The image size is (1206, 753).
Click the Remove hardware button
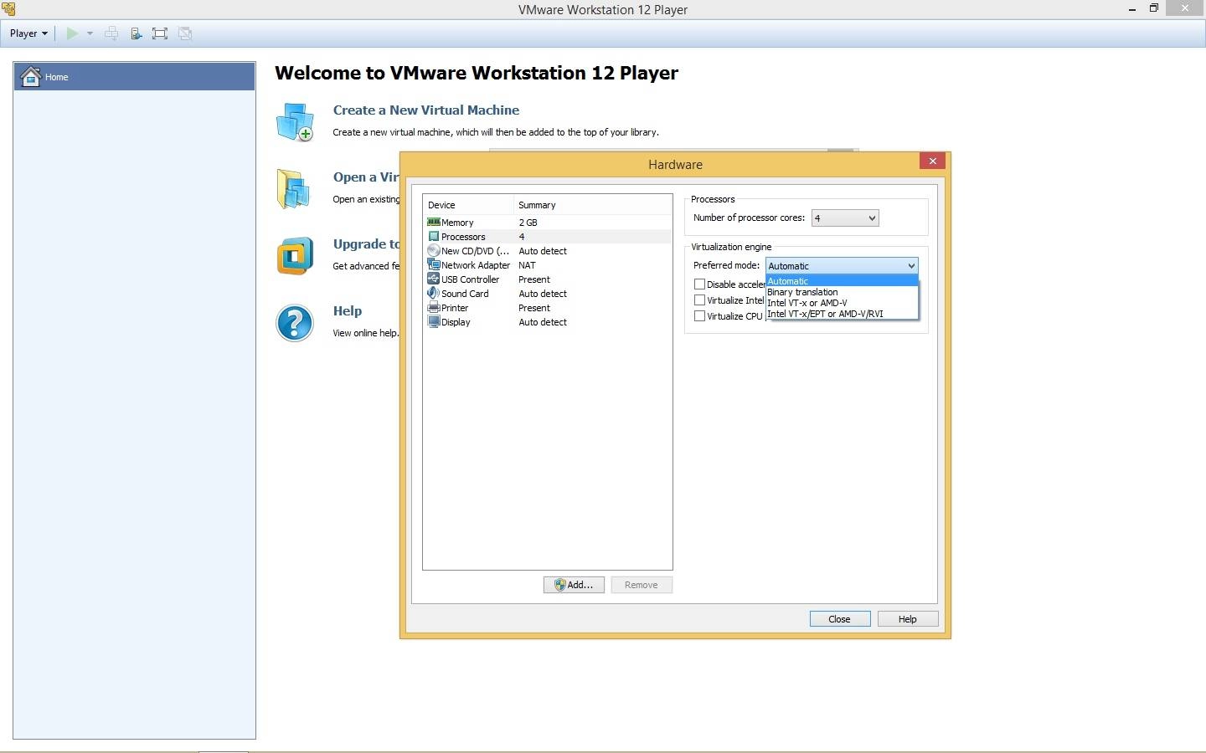click(642, 585)
